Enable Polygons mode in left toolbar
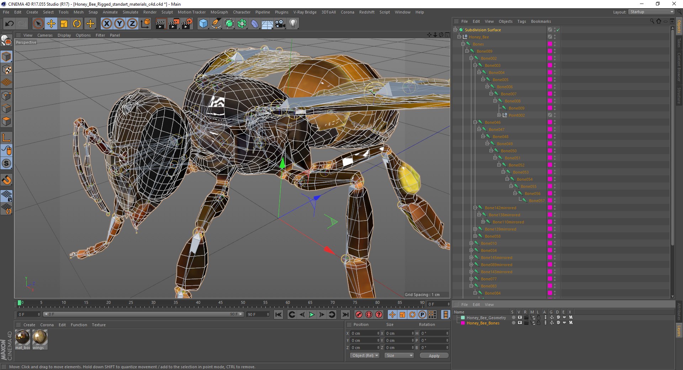Image resolution: width=683 pixels, height=370 pixels. (6, 121)
